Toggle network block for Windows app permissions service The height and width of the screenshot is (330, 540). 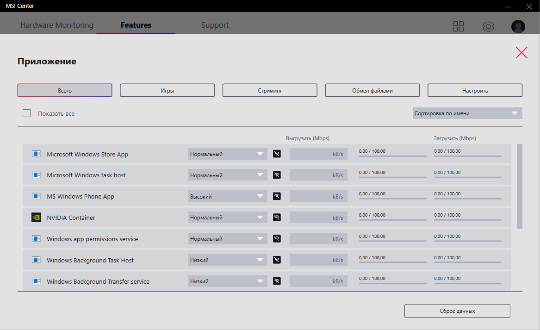277,239
